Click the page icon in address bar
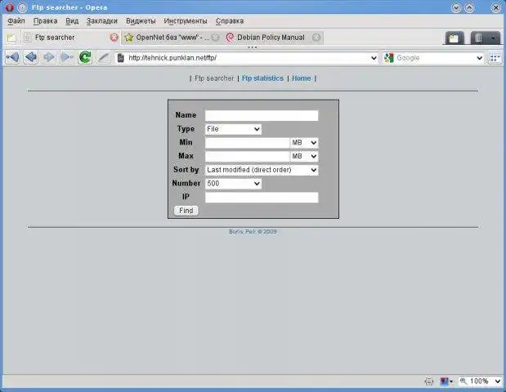 tap(121, 58)
